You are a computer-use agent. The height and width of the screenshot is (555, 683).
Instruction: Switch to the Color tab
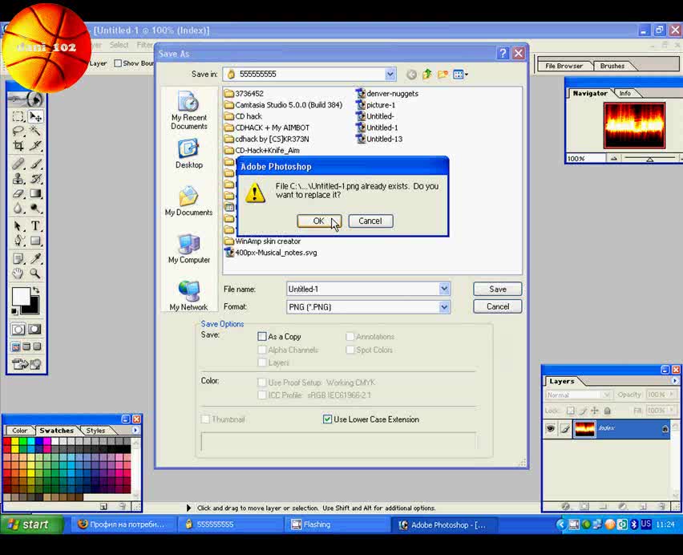[x=19, y=431]
